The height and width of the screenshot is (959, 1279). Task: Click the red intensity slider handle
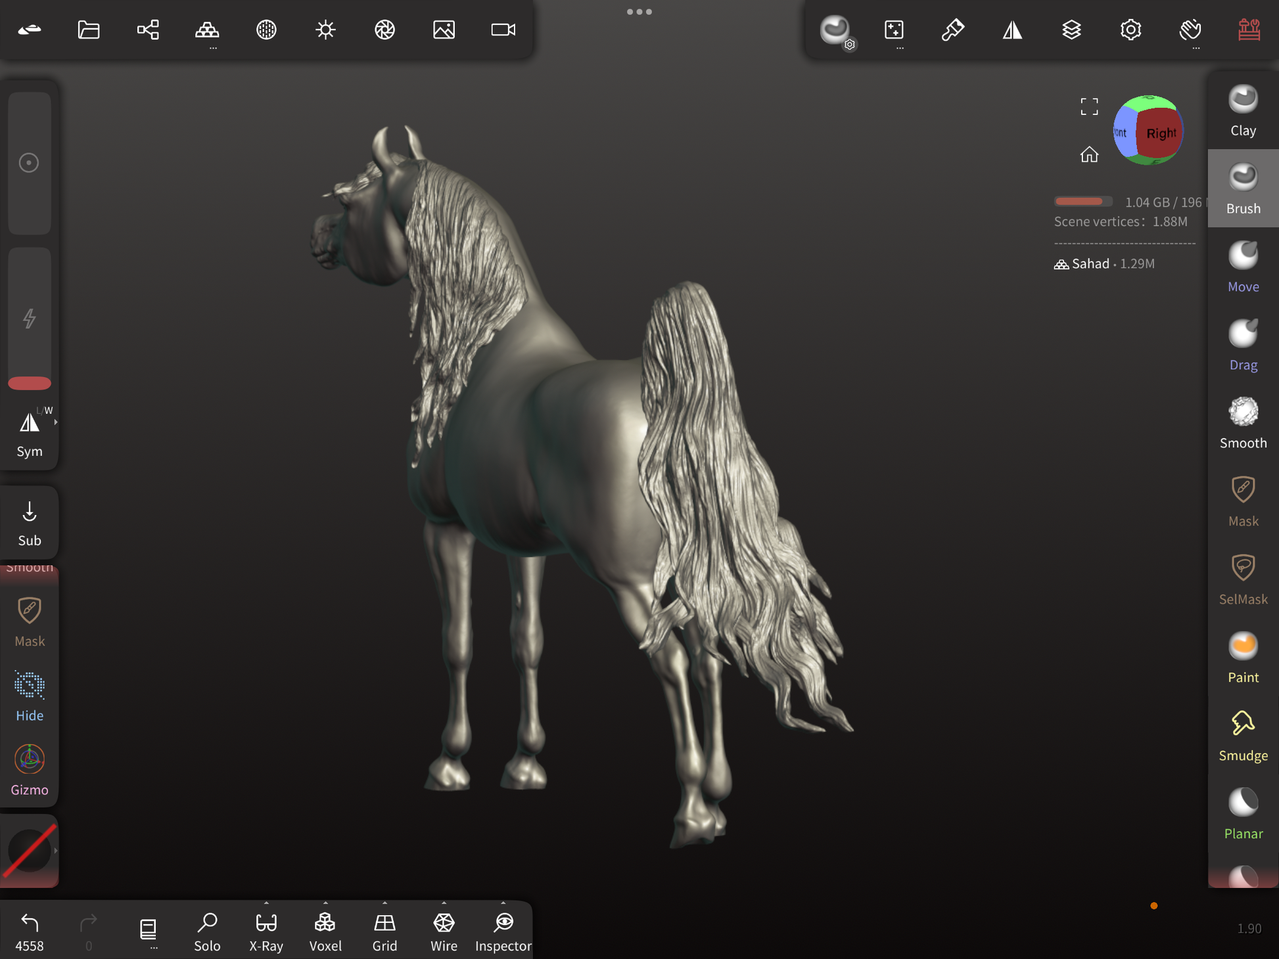30,383
